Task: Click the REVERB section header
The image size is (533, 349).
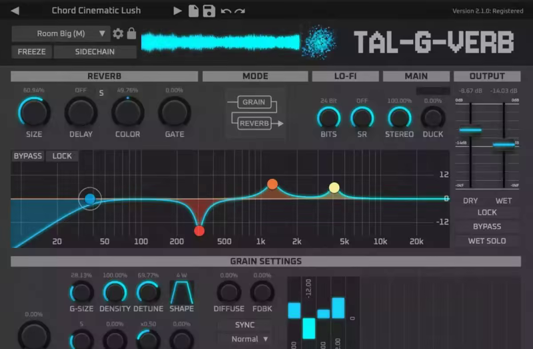Action: [x=105, y=76]
